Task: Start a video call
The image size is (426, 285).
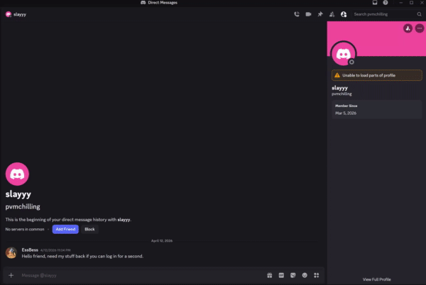Action: coord(308,13)
